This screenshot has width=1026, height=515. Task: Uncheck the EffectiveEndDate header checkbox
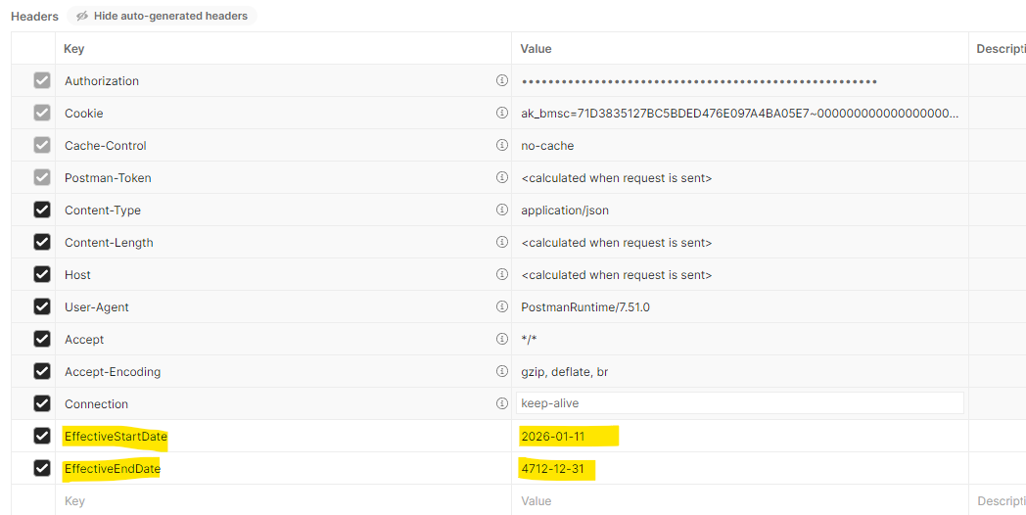[x=42, y=468]
